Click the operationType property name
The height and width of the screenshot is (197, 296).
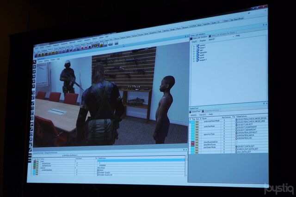click(x=209, y=134)
